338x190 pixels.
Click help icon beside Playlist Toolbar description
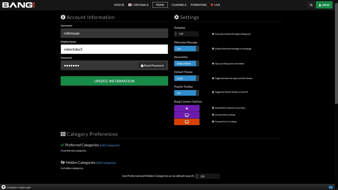click(213, 92)
